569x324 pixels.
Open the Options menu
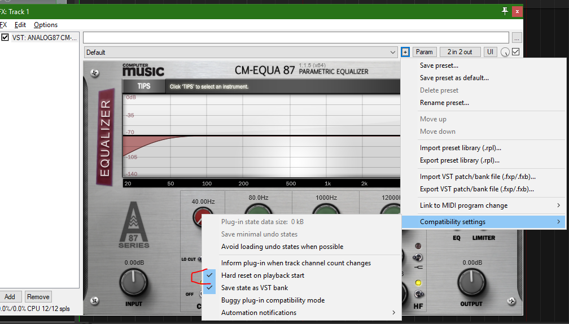(46, 25)
